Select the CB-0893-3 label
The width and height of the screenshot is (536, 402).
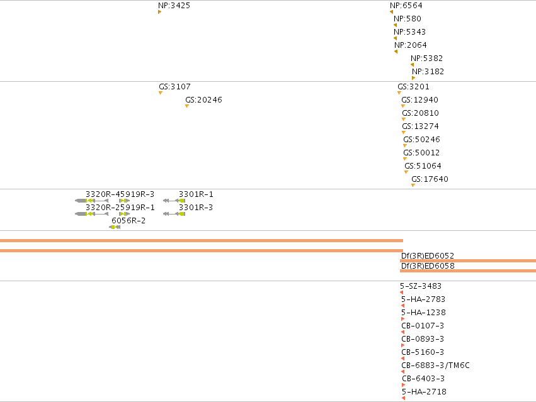[x=423, y=339]
